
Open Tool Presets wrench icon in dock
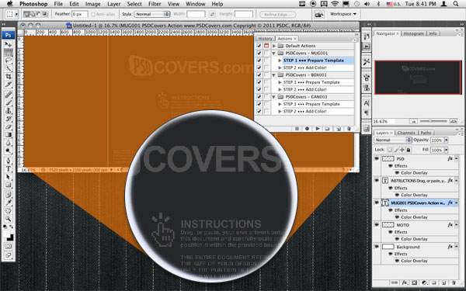(x=367, y=62)
